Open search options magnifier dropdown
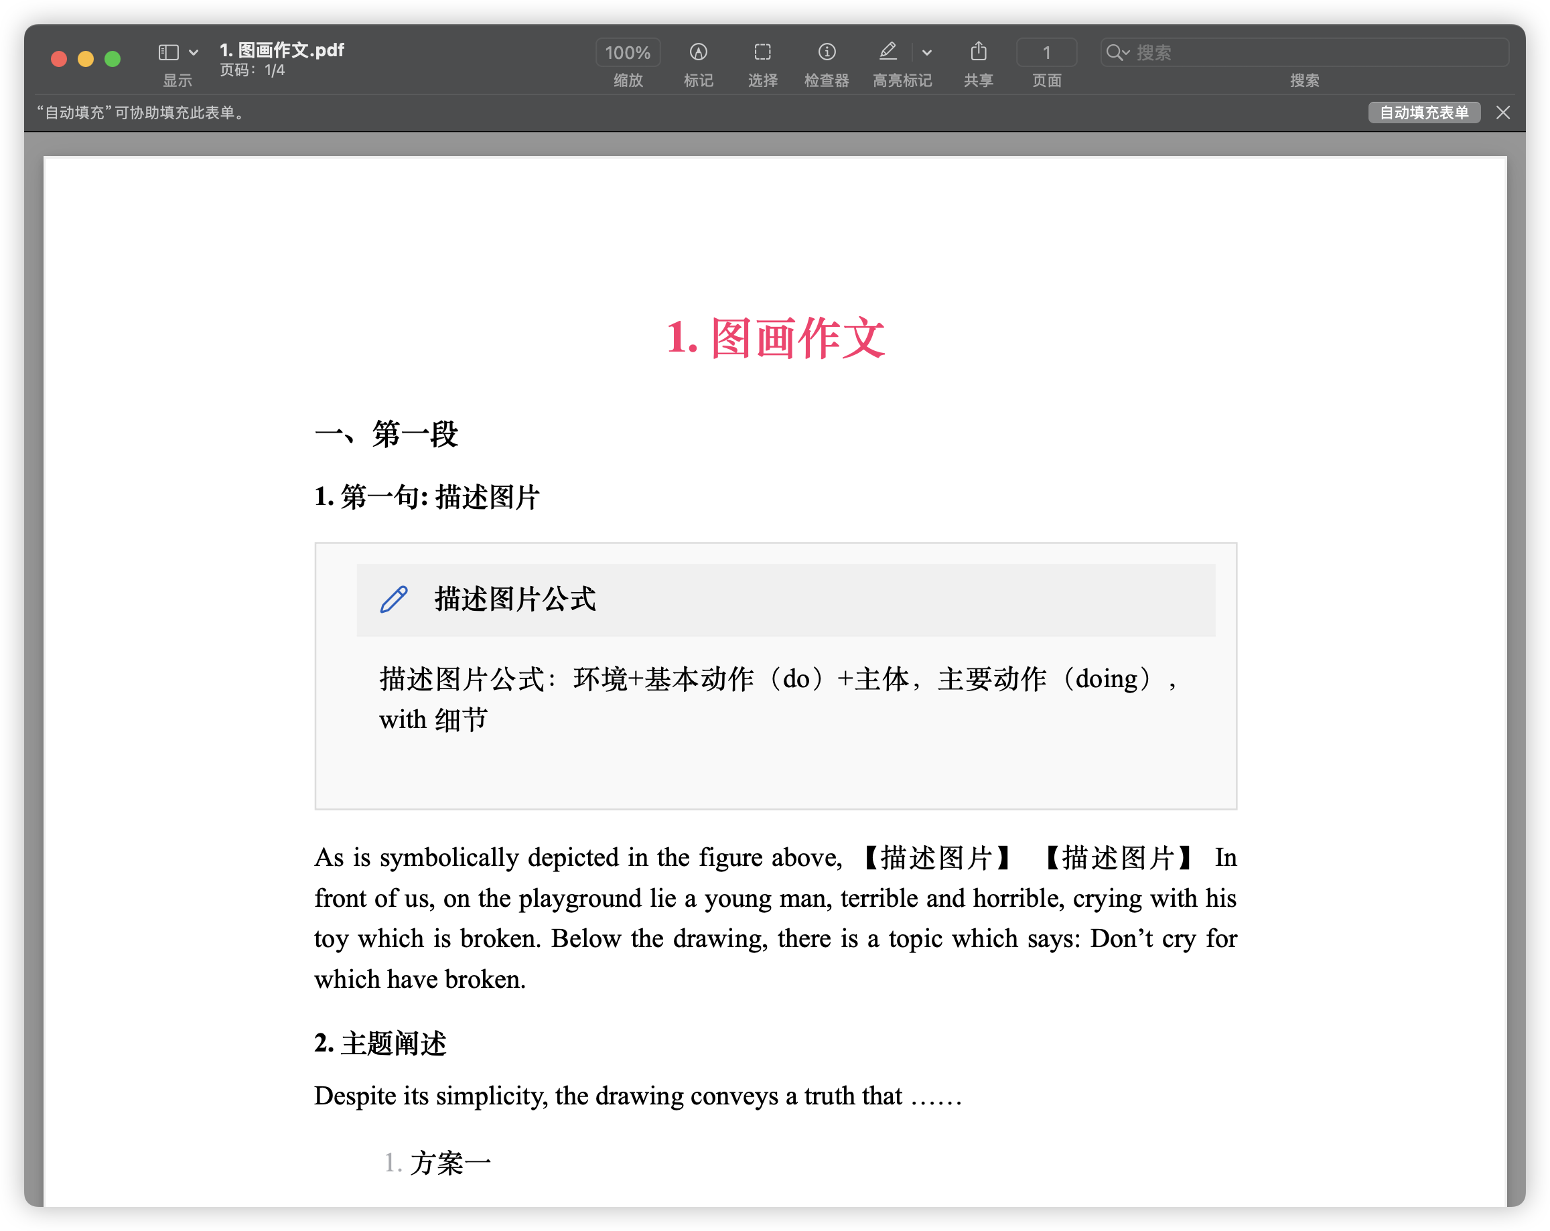Viewport: 1550px width, 1231px height. (1117, 52)
